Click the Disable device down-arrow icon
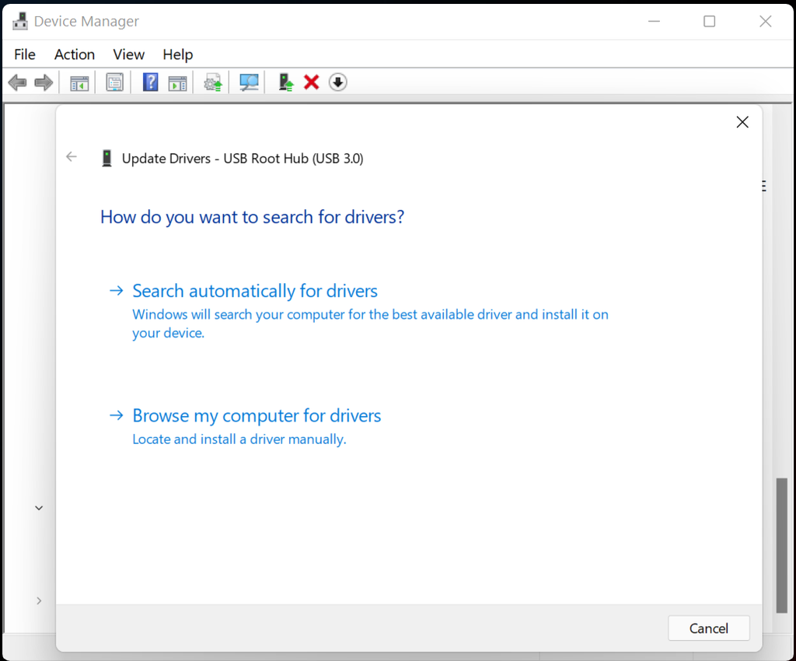The image size is (796, 661). (x=337, y=82)
